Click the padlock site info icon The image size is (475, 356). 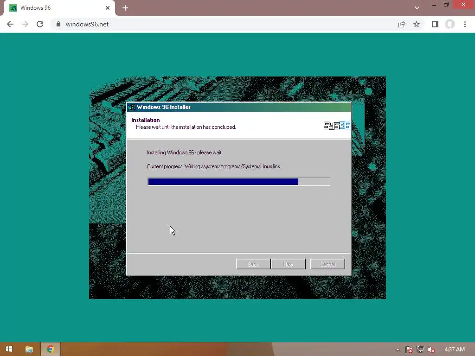(x=58, y=24)
